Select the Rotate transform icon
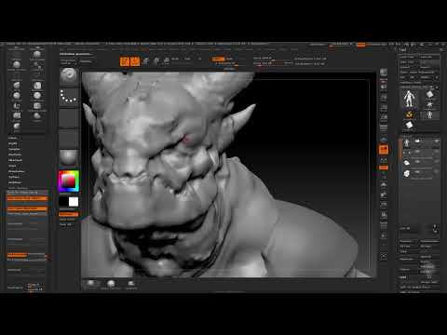Image resolution: width=447 pixels, height=335 pixels. click(167, 61)
